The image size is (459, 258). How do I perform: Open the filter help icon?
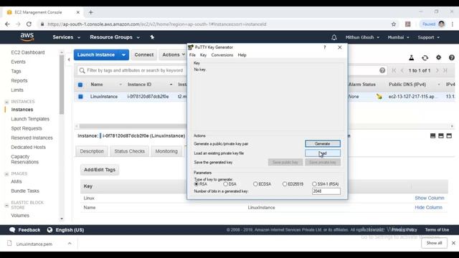tap(382, 70)
